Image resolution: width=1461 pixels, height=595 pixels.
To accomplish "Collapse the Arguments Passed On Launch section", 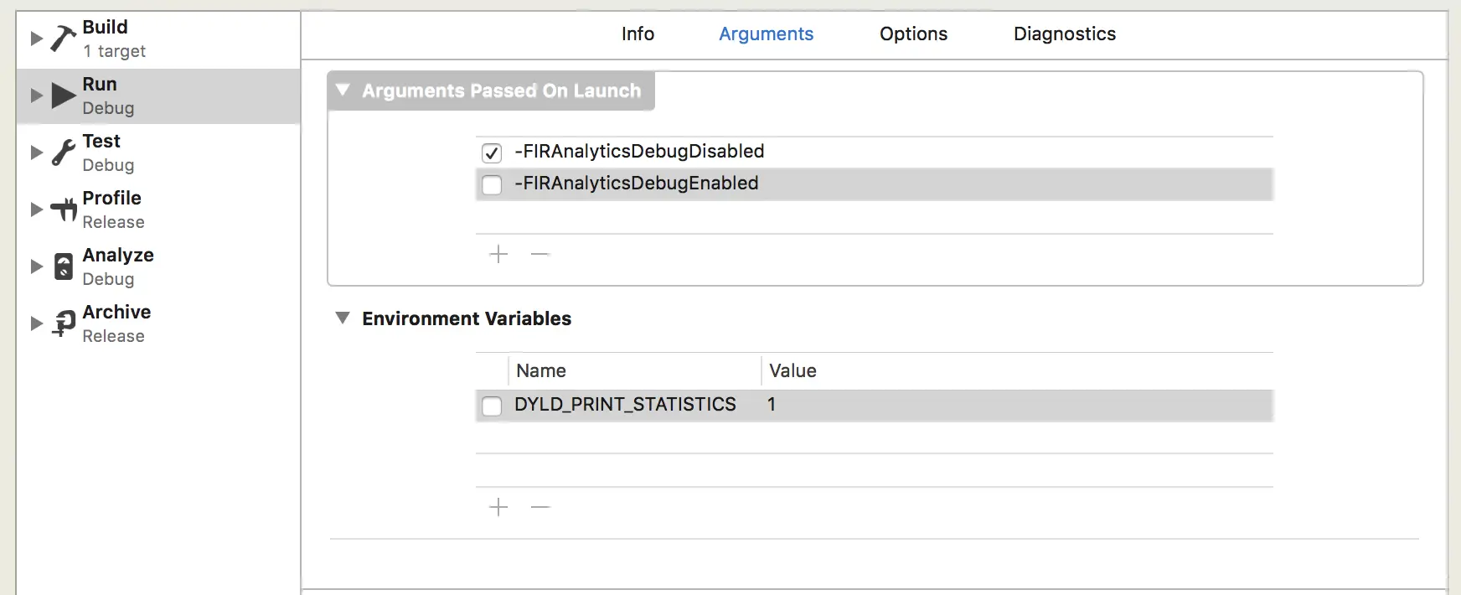I will click(342, 90).
